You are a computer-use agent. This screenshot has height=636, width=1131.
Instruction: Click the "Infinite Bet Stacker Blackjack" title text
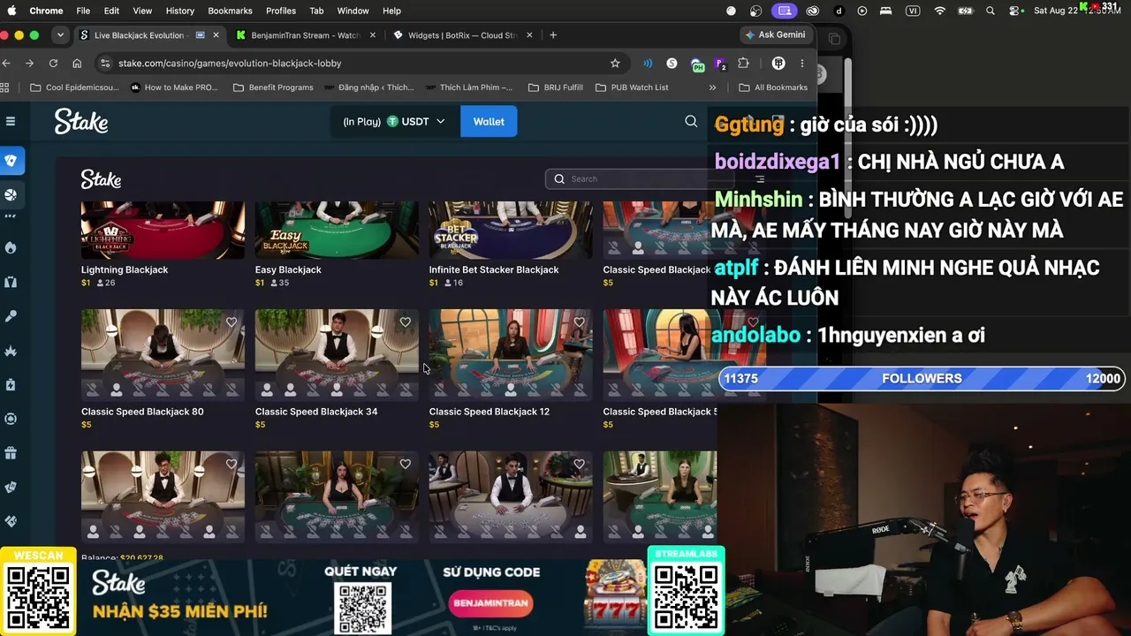coord(494,269)
